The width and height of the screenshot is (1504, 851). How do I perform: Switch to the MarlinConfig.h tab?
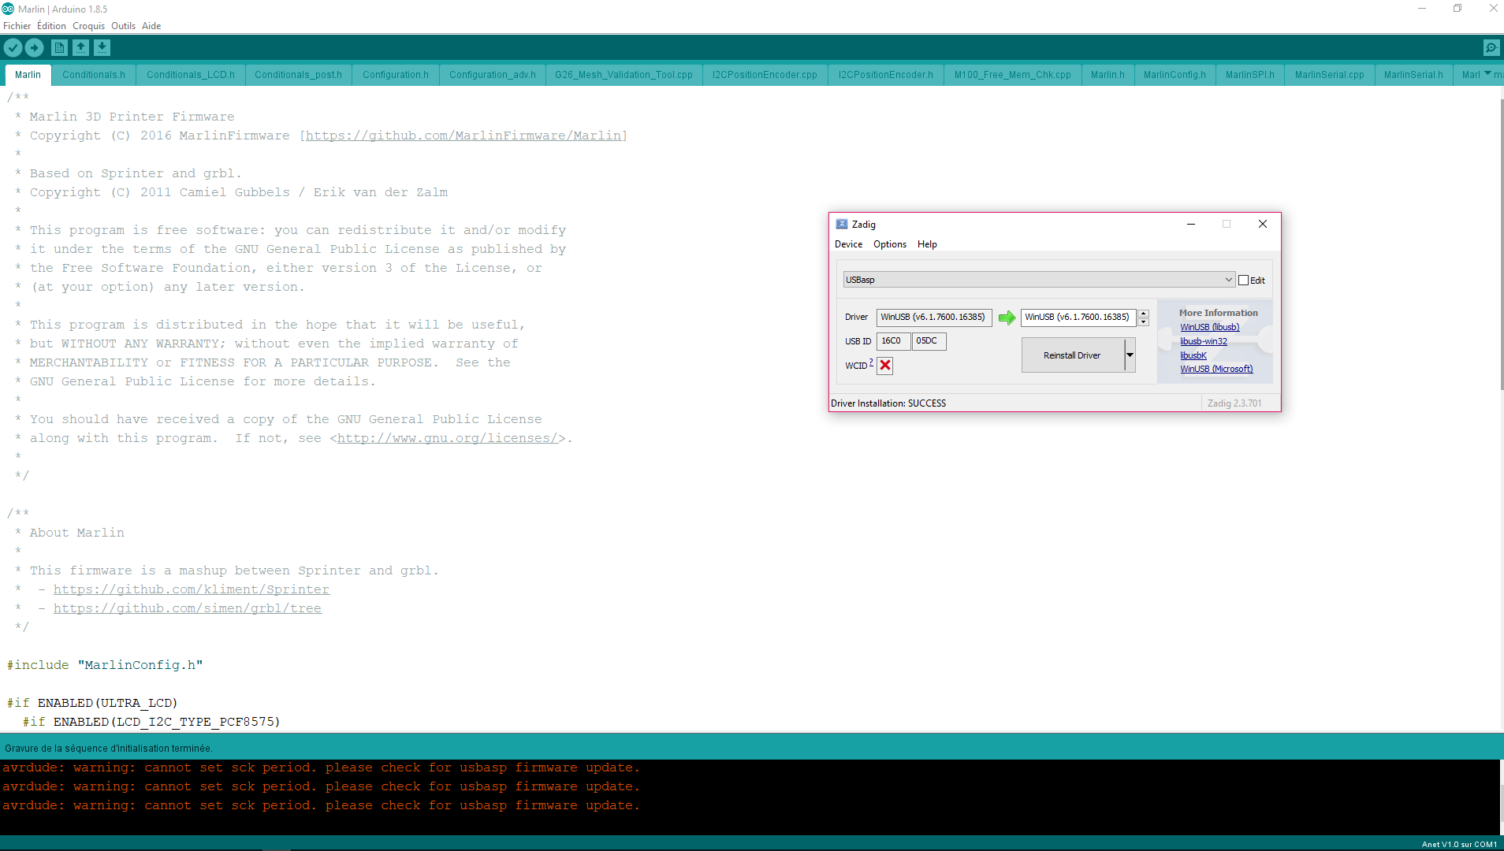click(x=1175, y=75)
